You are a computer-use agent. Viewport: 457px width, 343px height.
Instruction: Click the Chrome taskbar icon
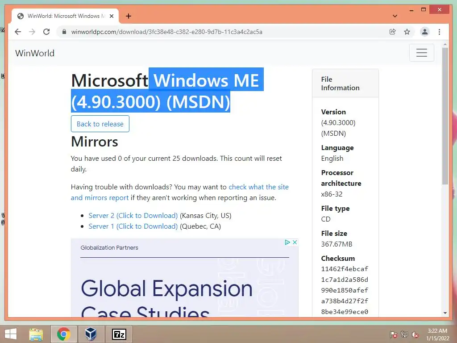point(64,334)
